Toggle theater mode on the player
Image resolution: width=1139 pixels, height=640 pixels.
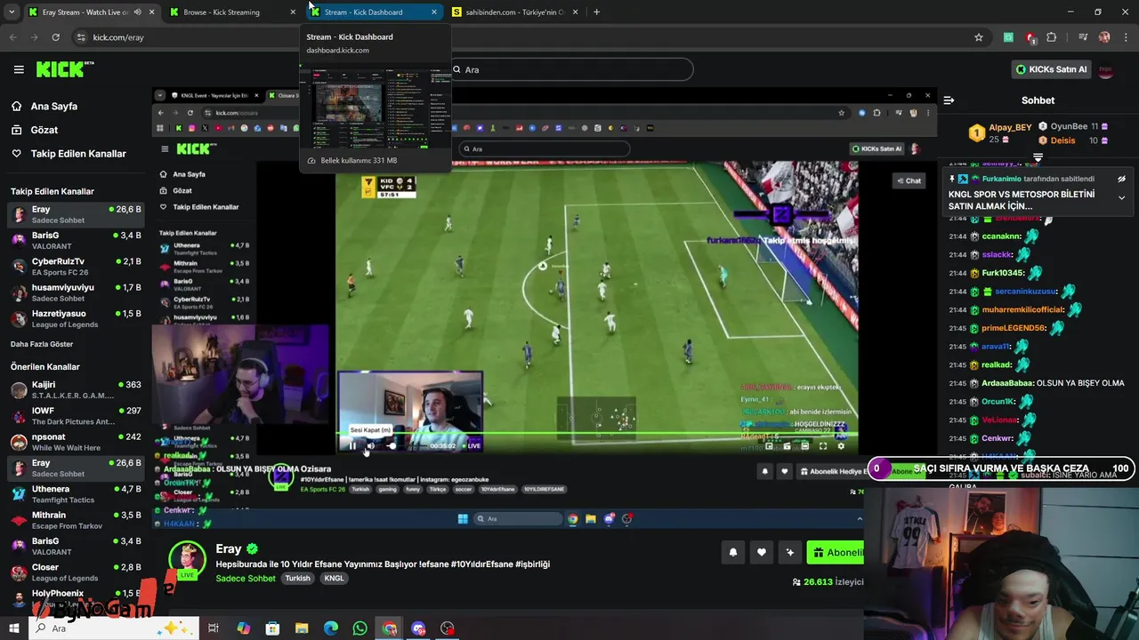pos(805,446)
